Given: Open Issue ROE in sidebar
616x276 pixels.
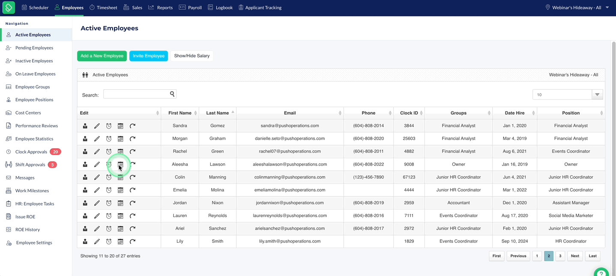Looking at the screenshot, I should click(x=25, y=217).
